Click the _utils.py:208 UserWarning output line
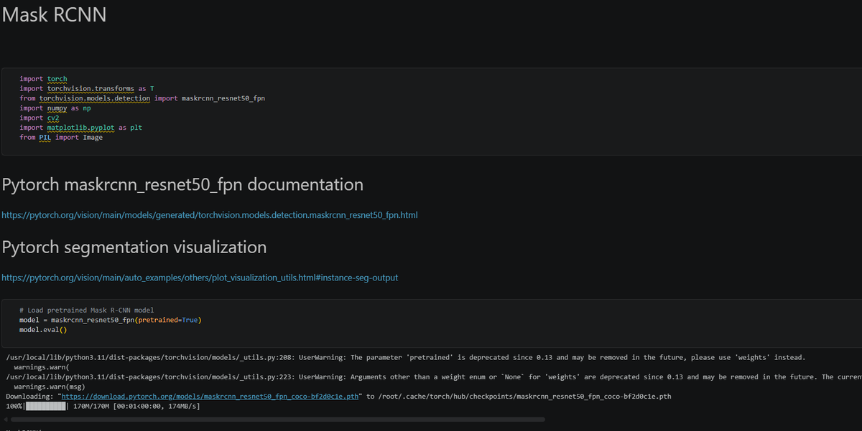This screenshot has width=862, height=431. click(x=406, y=357)
